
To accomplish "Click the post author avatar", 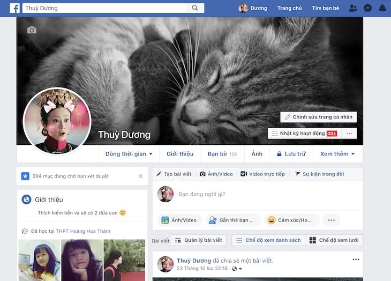I will click(x=166, y=264).
